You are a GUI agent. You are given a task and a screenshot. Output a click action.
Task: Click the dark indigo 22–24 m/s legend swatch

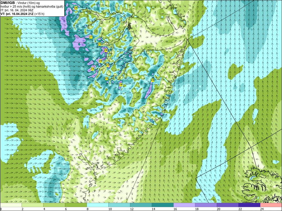pos(249,205)
